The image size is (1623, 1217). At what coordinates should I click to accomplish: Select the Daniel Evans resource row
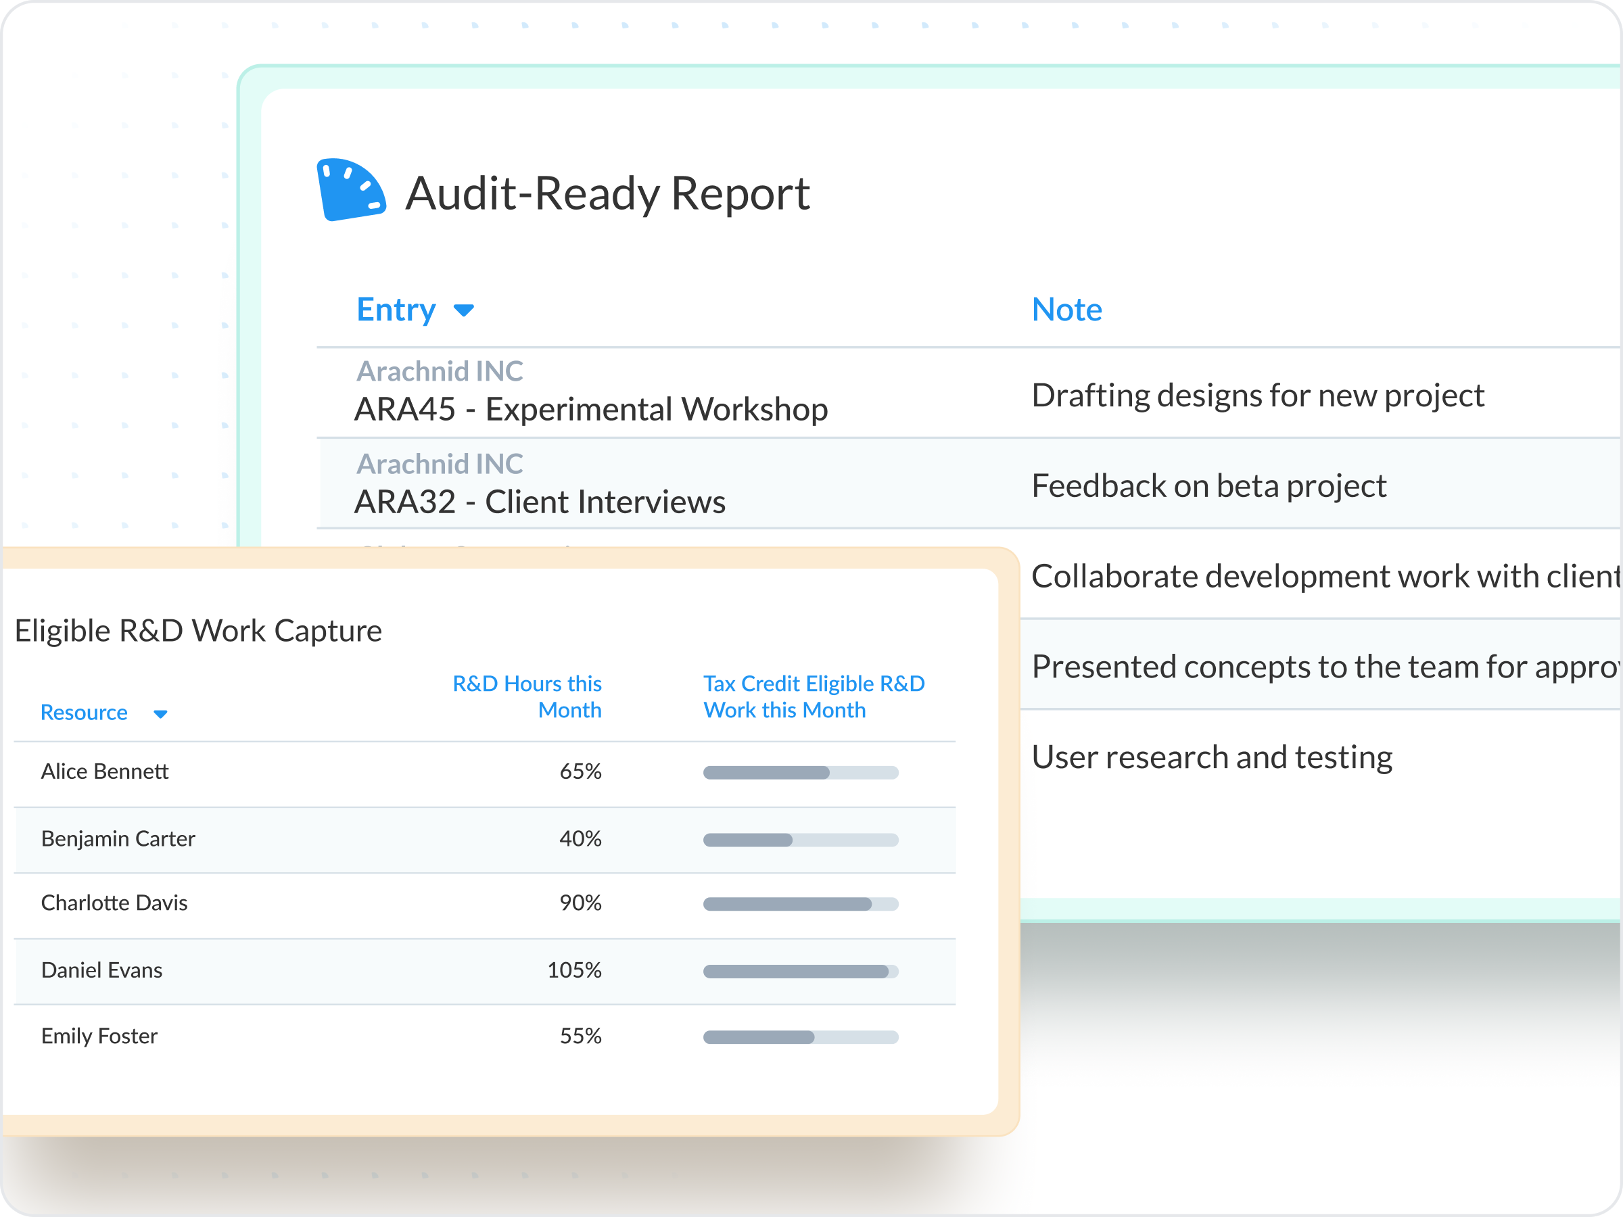click(102, 970)
